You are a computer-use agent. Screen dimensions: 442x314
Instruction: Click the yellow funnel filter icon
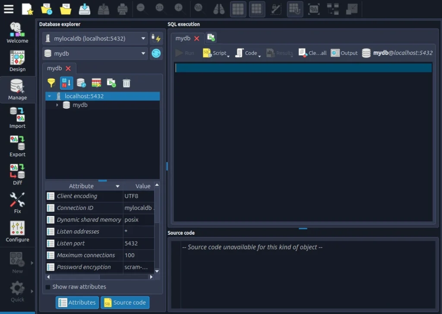click(51, 83)
